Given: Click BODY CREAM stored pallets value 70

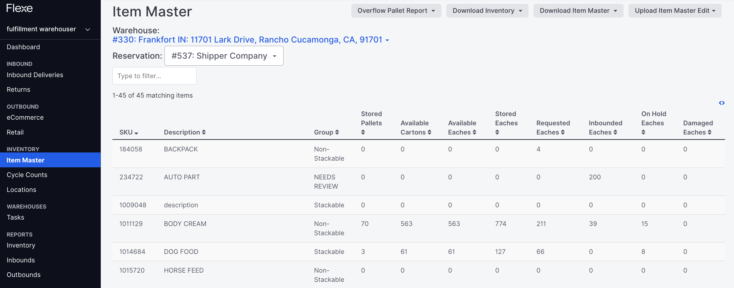Looking at the screenshot, I should coord(365,224).
